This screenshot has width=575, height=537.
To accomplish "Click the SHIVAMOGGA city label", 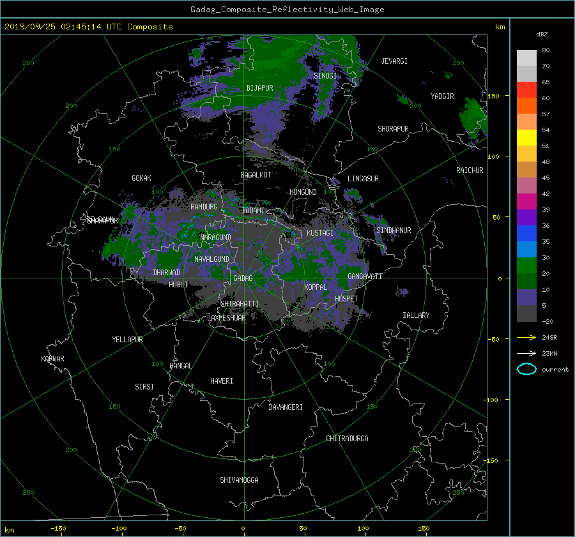I will coord(239,480).
